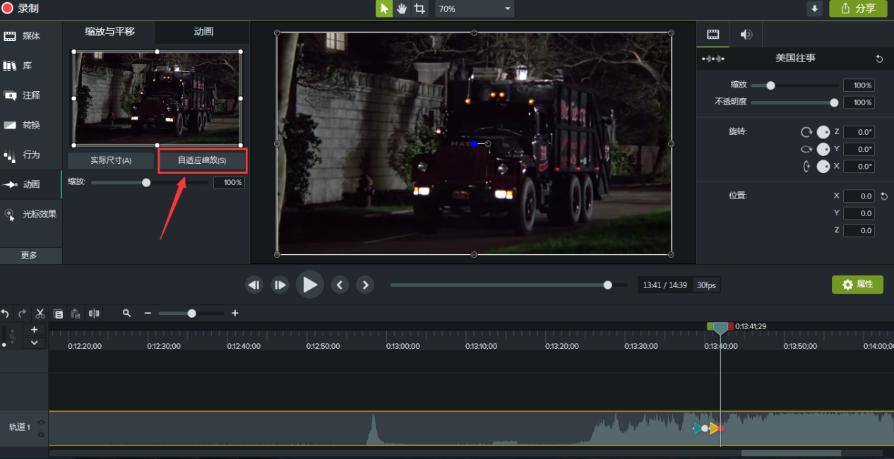The image size is (894, 459).
Task: Click the green 分享 share button
Action: pos(858,8)
